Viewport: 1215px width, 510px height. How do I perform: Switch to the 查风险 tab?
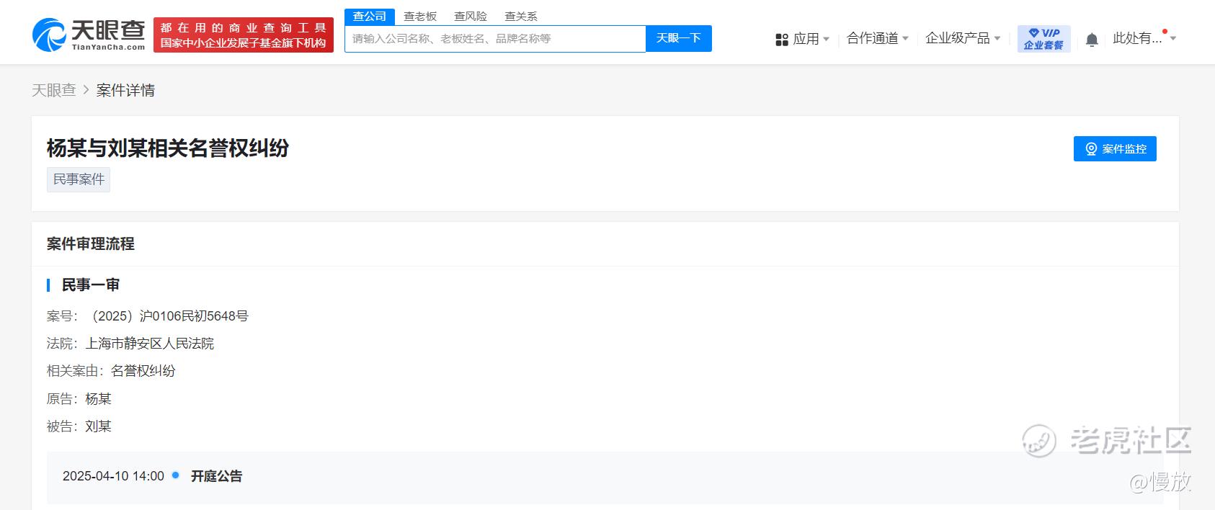pos(471,17)
